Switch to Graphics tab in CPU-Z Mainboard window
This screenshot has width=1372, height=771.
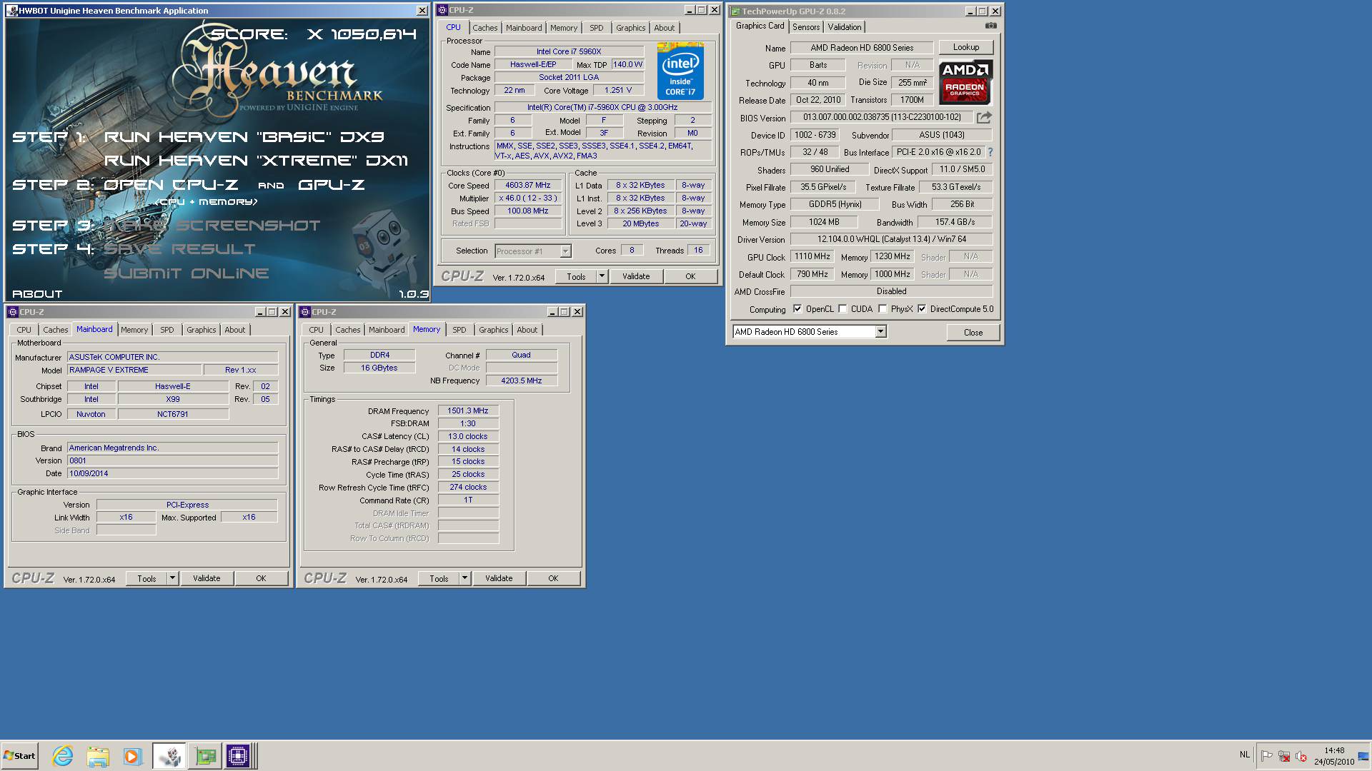click(x=201, y=330)
